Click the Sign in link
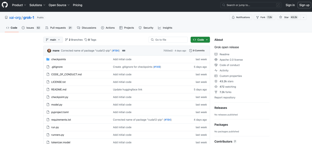This screenshot has height=144, width=312. tap(290, 5)
